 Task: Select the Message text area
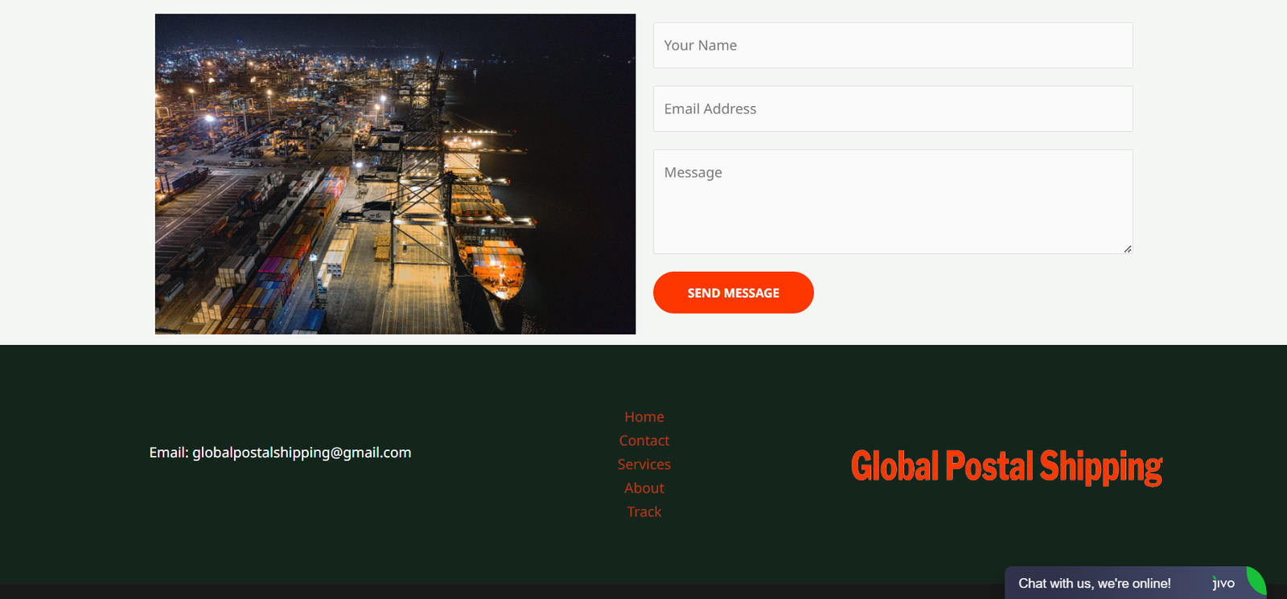tap(893, 201)
